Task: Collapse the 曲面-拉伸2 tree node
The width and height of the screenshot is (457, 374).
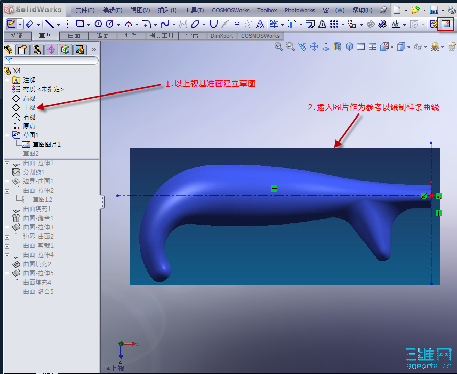Action: pyautogui.click(x=7, y=191)
